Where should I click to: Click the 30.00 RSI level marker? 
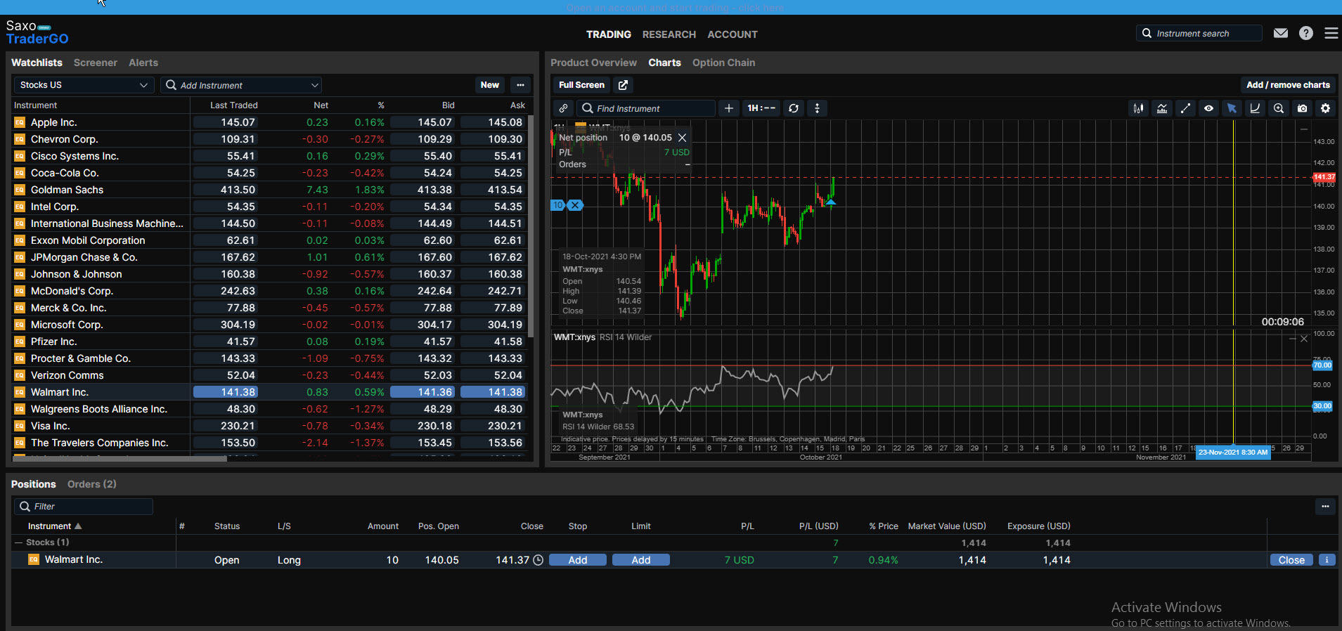[x=1322, y=406]
